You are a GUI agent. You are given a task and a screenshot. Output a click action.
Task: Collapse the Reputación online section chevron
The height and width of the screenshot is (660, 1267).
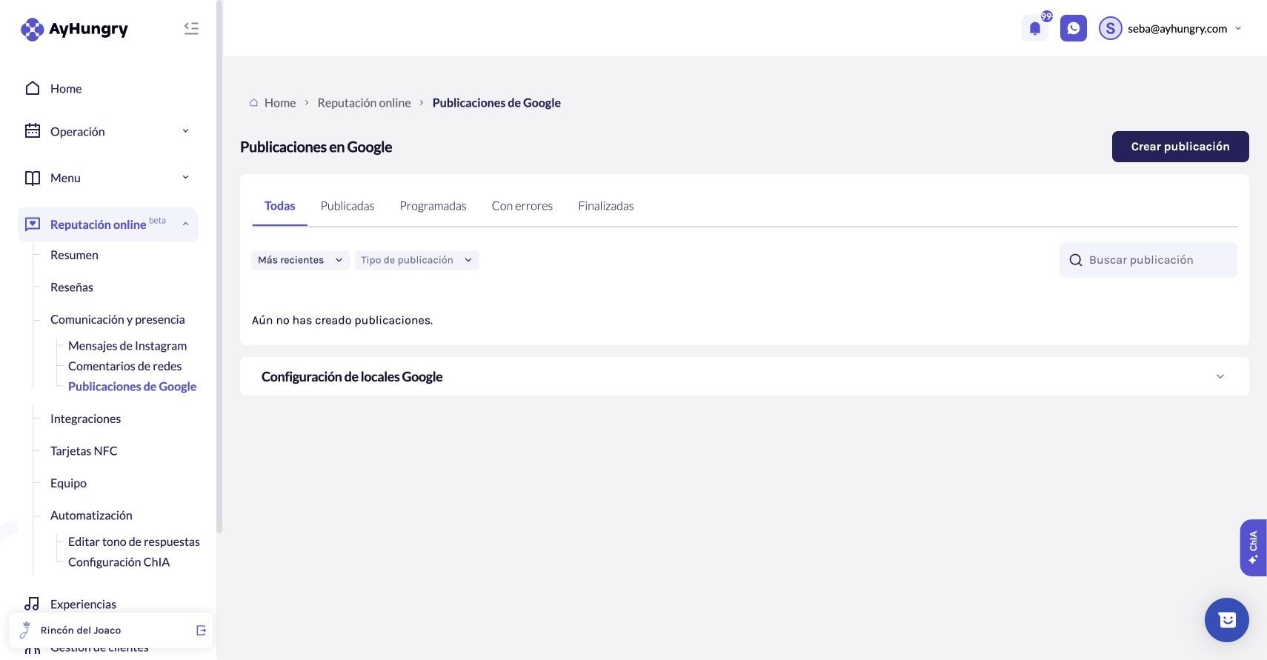[x=185, y=224]
